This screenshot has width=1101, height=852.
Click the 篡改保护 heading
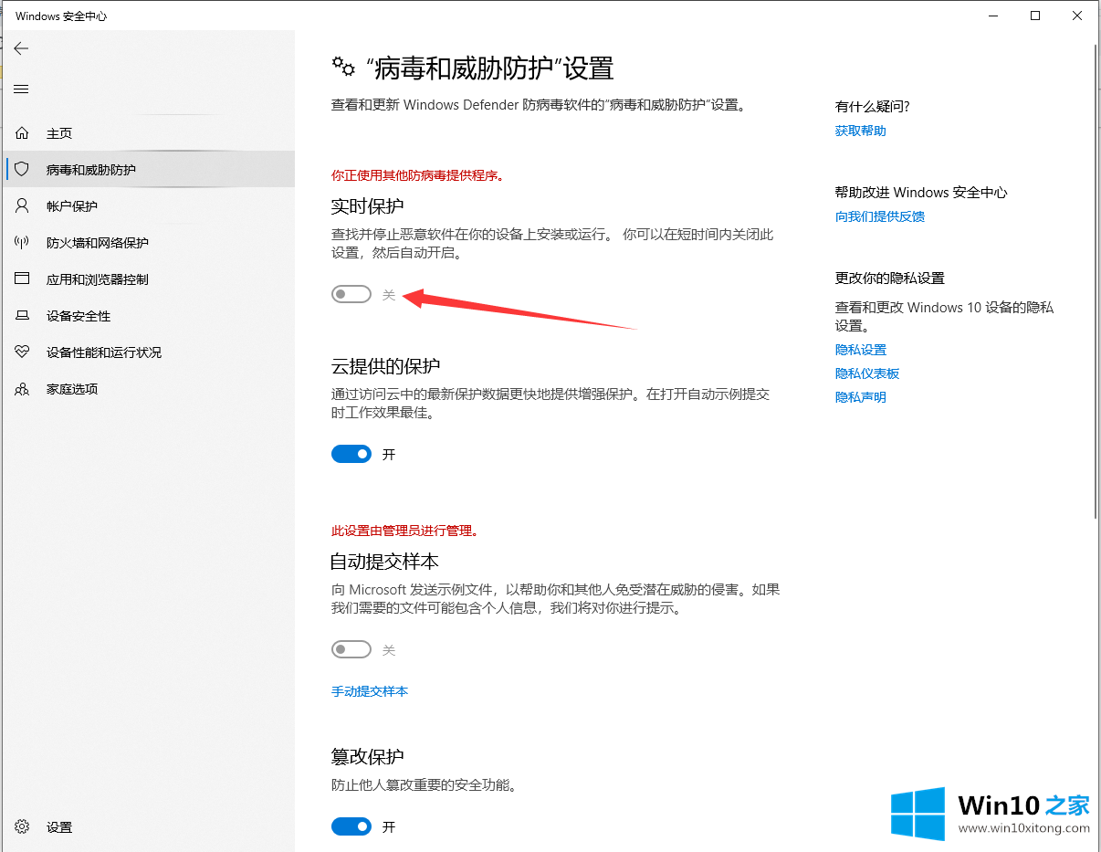[x=367, y=757]
